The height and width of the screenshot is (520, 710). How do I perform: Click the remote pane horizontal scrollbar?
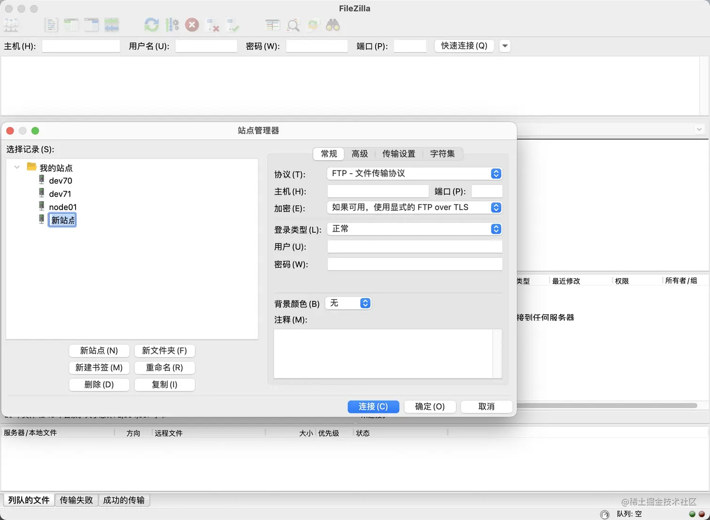(x=607, y=405)
